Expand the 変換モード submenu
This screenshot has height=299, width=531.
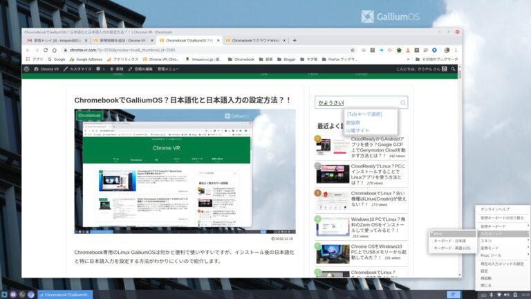pyautogui.click(x=503, y=248)
